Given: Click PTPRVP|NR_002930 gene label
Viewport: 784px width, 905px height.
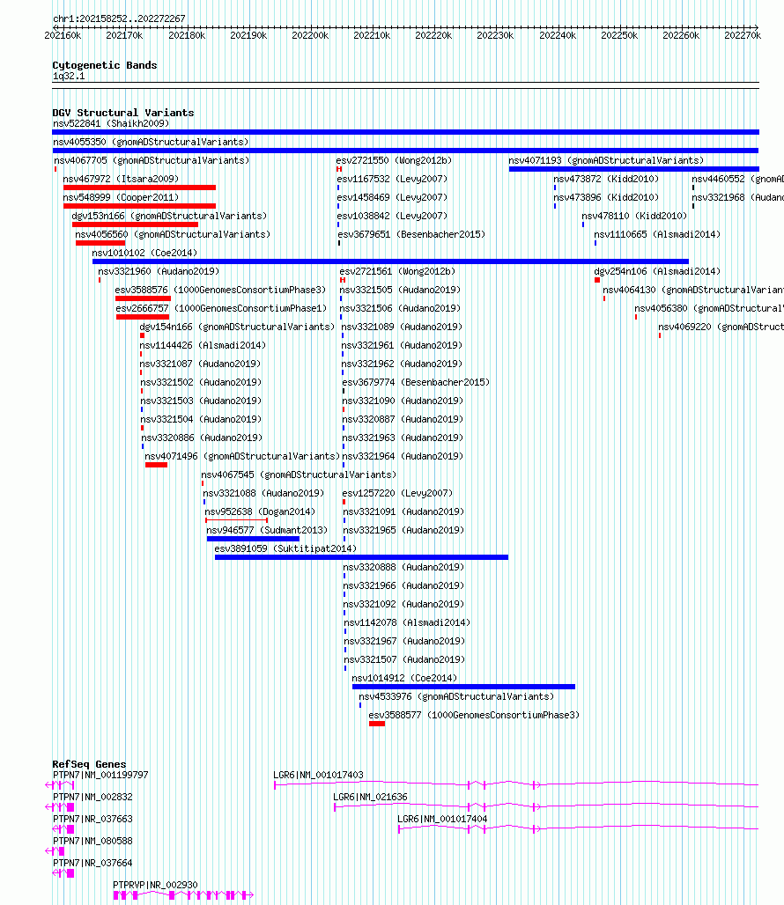Looking at the screenshot, I should click(155, 885).
